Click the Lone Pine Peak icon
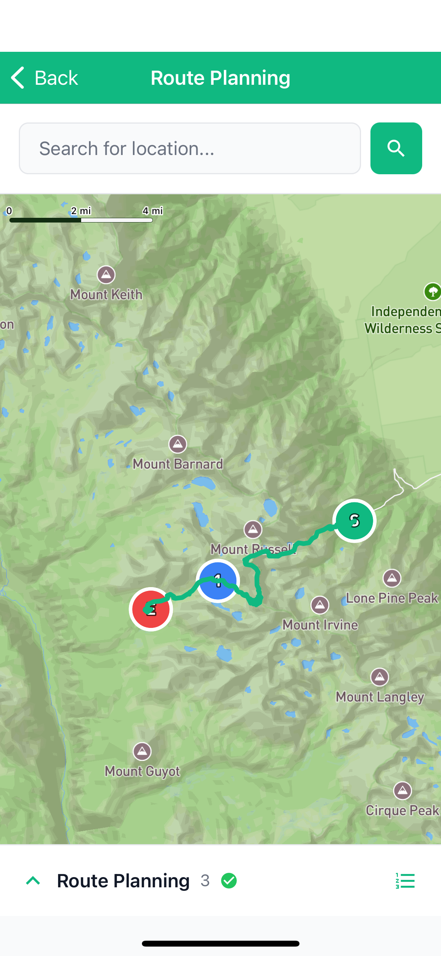 point(392,578)
